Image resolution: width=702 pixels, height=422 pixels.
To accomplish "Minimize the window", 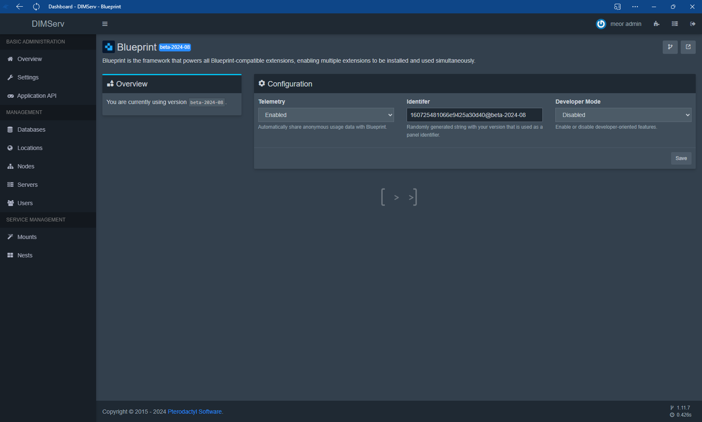I will (654, 7).
